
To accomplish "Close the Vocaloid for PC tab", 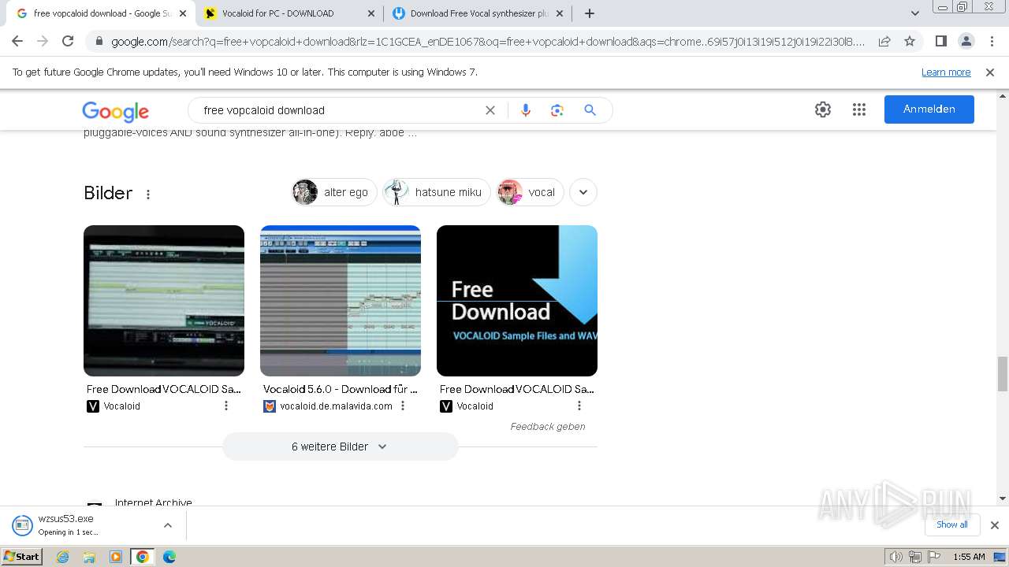I will tap(371, 13).
